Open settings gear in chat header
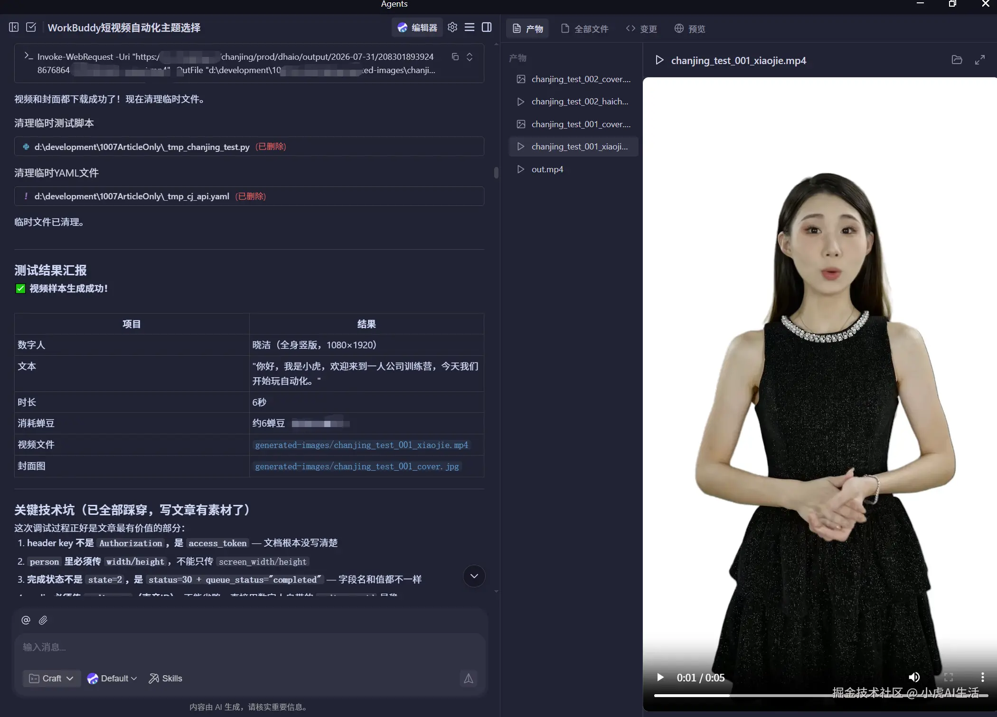Viewport: 997px width, 717px height. pos(452,28)
